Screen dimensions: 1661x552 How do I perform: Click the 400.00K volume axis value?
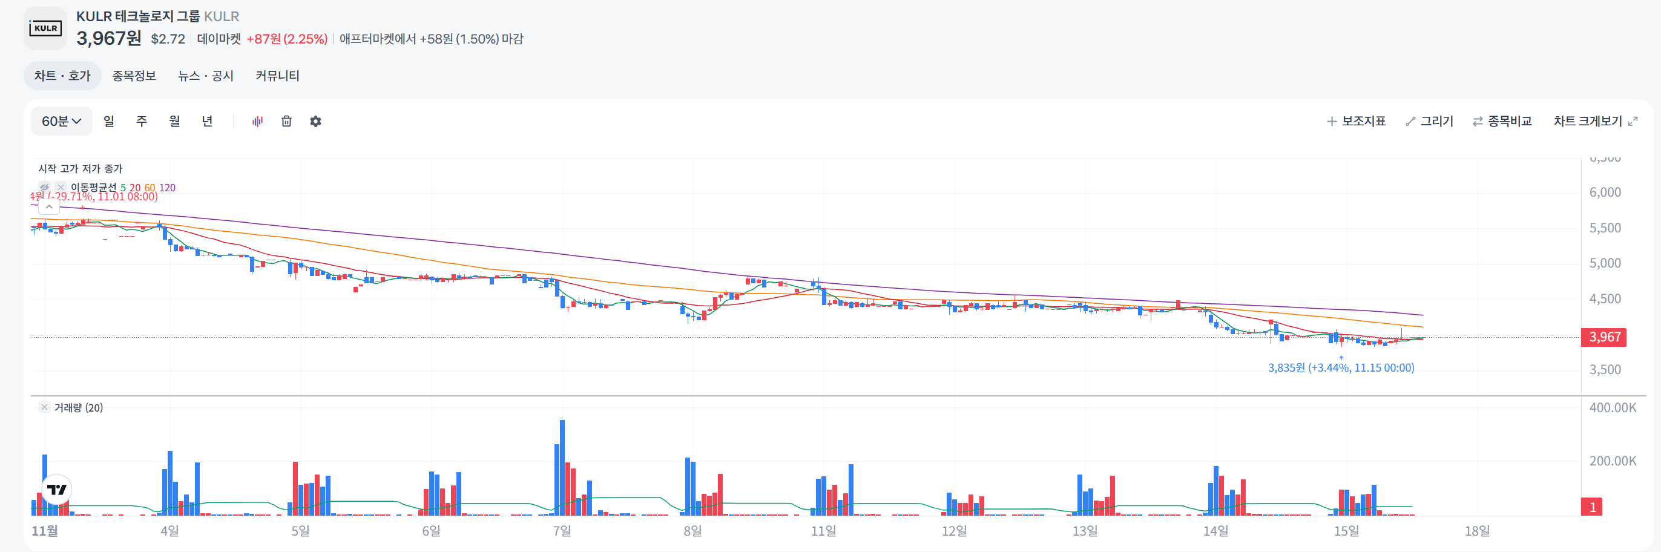(x=1613, y=407)
